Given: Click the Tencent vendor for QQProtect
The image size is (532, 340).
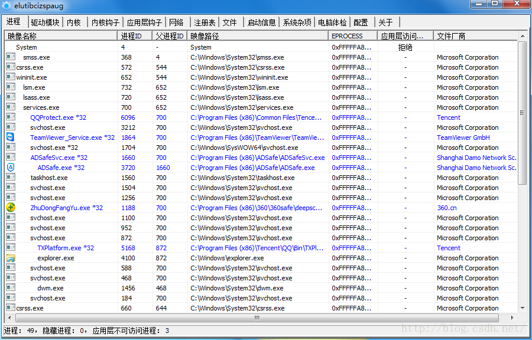Looking at the screenshot, I should (x=449, y=117).
